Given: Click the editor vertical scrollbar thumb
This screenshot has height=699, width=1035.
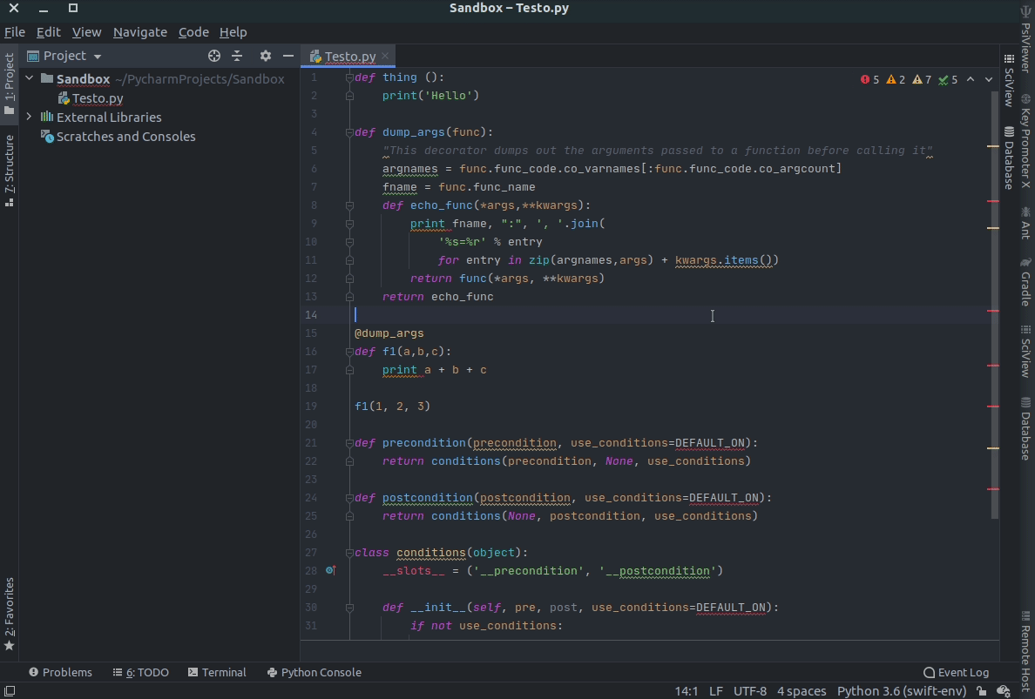Looking at the screenshot, I should coord(993,303).
